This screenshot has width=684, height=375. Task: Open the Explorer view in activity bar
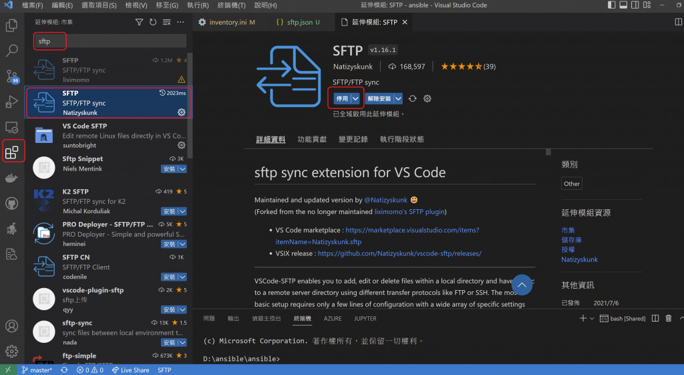[x=12, y=25]
